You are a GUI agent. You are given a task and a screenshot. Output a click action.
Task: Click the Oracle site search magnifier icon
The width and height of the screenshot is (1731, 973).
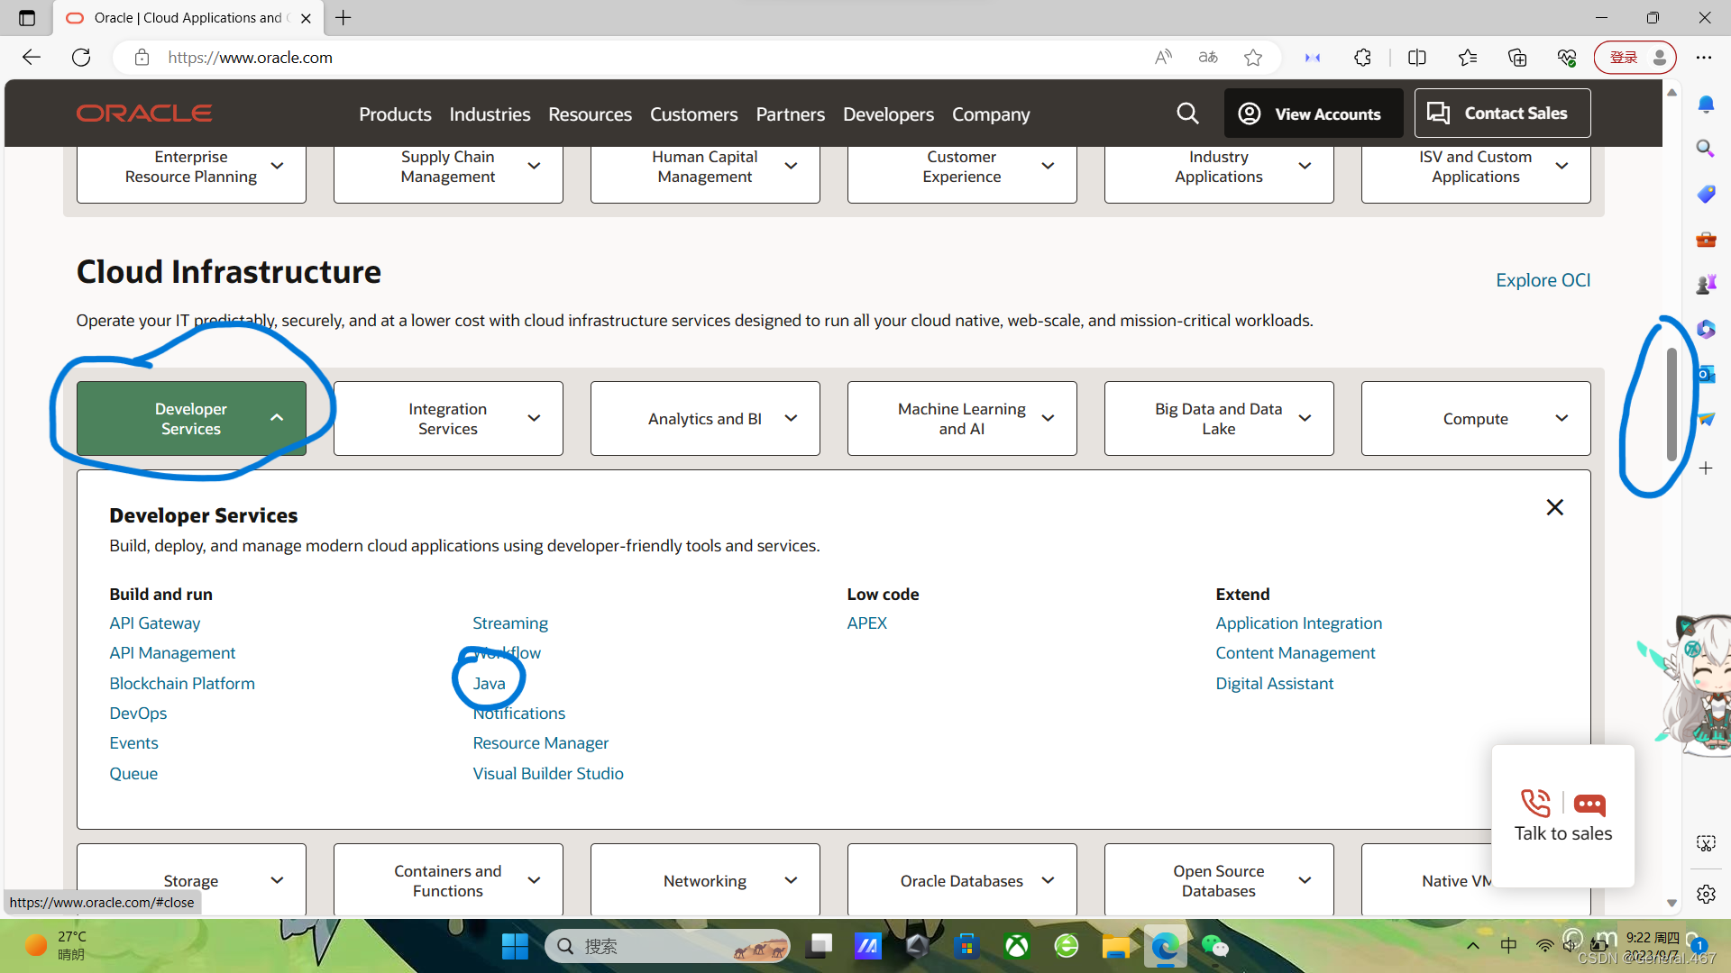tap(1187, 114)
